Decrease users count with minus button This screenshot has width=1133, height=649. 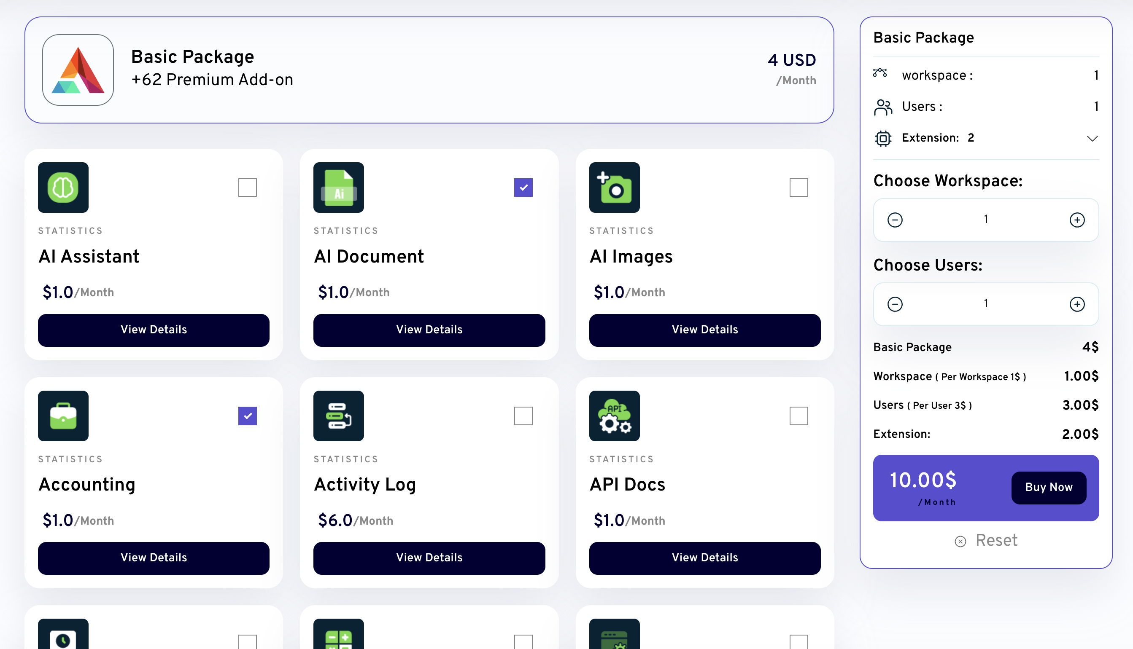point(895,304)
